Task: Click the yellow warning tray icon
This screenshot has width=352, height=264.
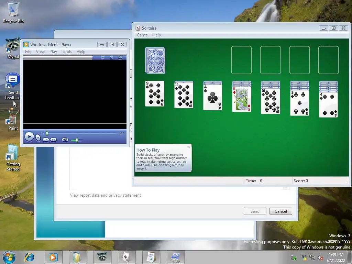Action: pos(304,257)
